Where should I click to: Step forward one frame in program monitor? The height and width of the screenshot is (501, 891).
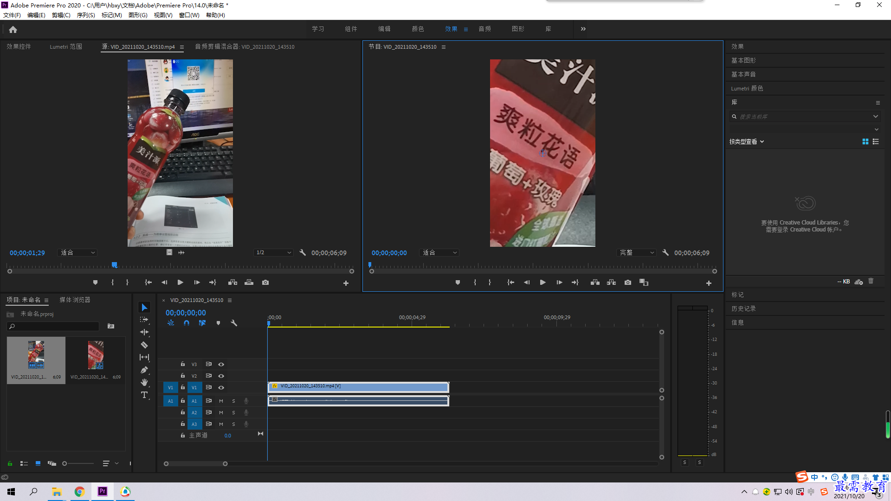pos(559,283)
